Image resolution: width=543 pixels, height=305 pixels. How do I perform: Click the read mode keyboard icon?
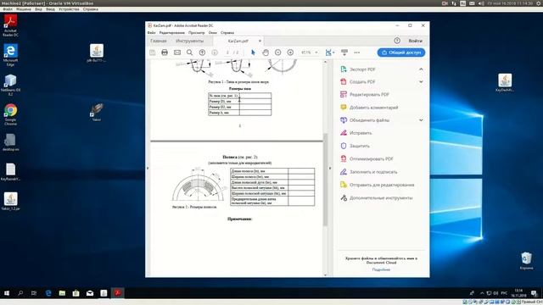click(x=344, y=53)
